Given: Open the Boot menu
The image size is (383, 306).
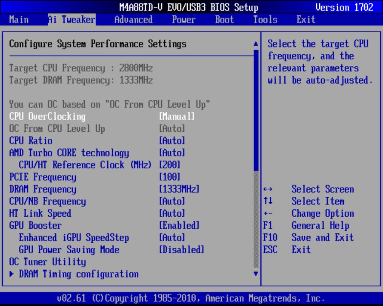Looking at the screenshot, I should pos(224,20).
